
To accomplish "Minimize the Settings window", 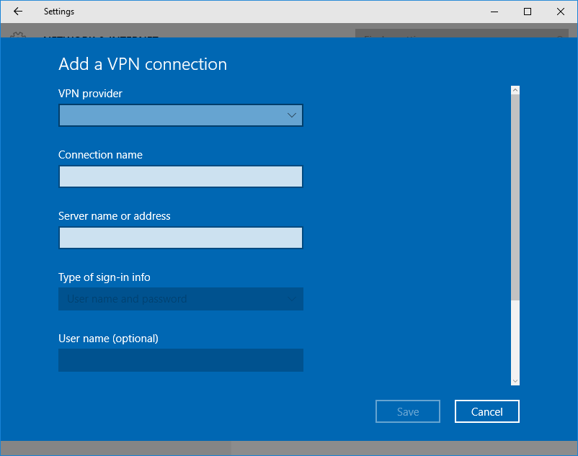I will tap(494, 12).
